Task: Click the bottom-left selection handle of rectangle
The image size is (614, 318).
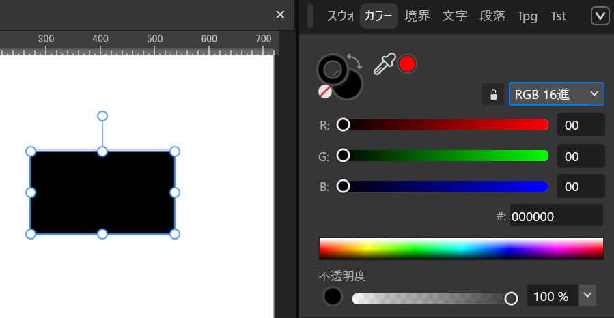Action: pos(31,234)
